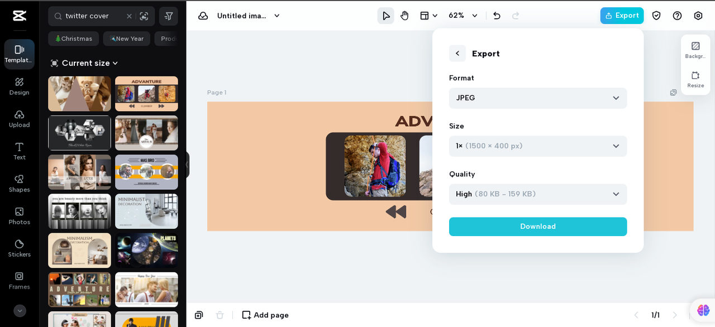The width and height of the screenshot is (715, 327).
Task: Click the duplicate page icon above canvas
Action: (673, 93)
